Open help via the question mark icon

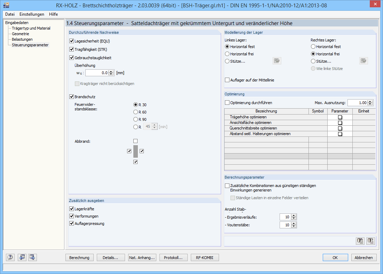10,257
